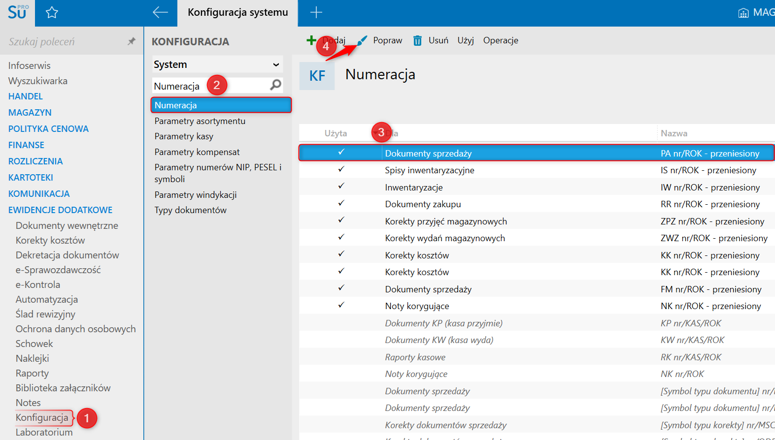The image size is (775, 440).
Task: Collapse the EWIDENCJE DODATKOWE section
Action: point(60,210)
